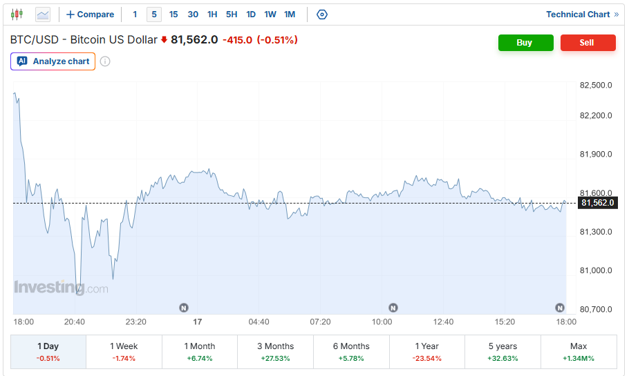Open news marker near 17 date label
Viewport: 629px width, 376px height.
184,308
